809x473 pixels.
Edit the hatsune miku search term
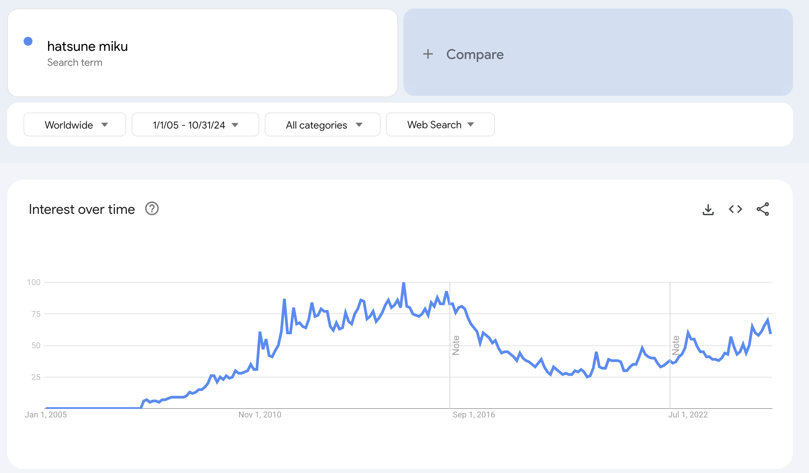tap(87, 46)
